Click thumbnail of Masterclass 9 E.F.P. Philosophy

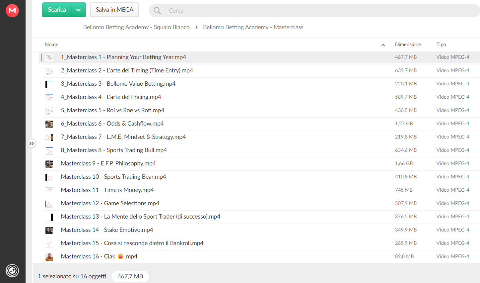click(x=49, y=164)
